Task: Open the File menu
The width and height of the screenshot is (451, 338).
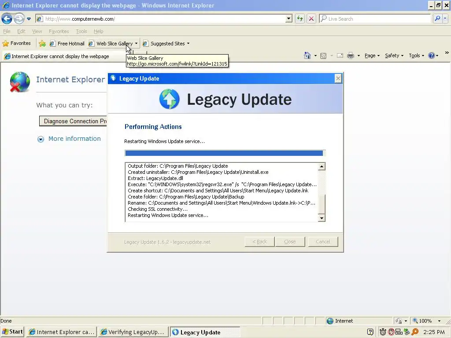Action: click(x=7, y=31)
